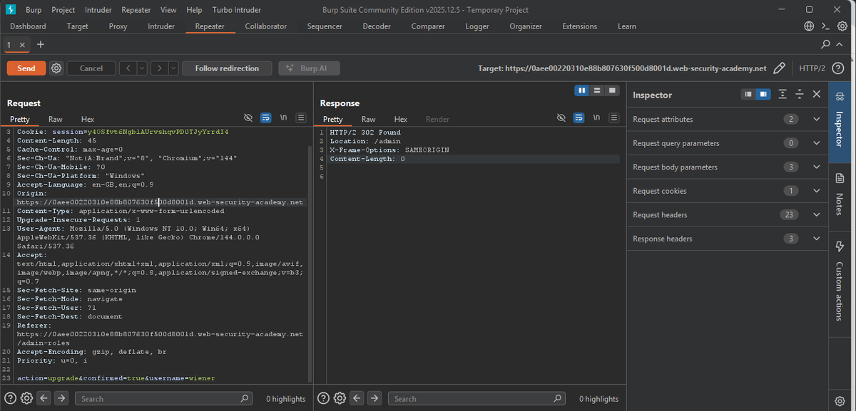Open the Repeater send settings gear
This screenshot has width=856, height=411.
(56, 68)
